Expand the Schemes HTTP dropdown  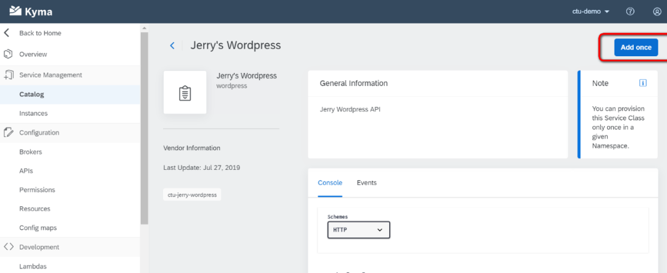(x=359, y=230)
